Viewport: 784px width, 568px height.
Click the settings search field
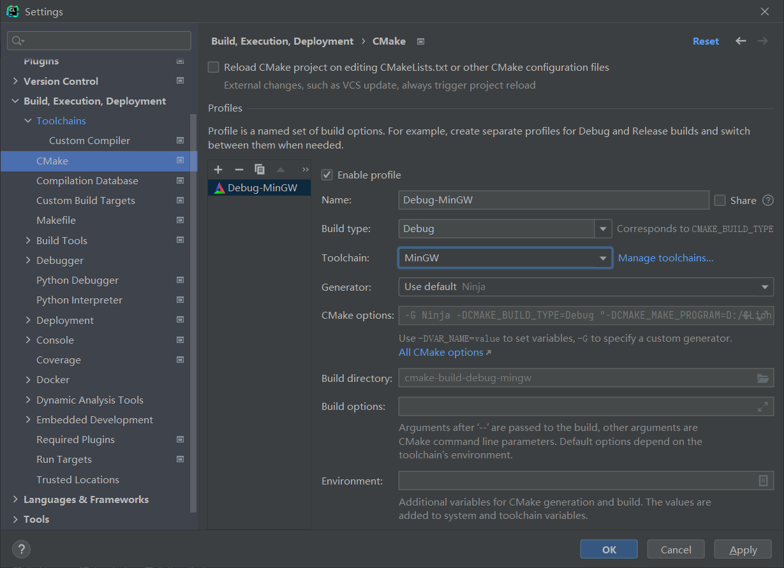pos(99,41)
